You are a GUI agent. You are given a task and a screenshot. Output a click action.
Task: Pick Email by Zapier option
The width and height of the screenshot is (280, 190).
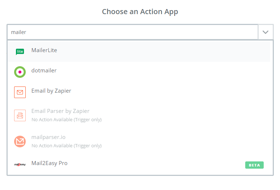tap(139, 92)
